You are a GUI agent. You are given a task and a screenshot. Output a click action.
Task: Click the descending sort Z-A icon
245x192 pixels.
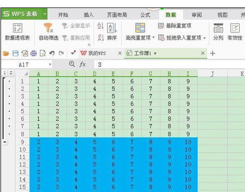(x=101, y=37)
